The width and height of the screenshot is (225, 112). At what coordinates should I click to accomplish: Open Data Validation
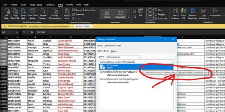(x=204, y=14)
